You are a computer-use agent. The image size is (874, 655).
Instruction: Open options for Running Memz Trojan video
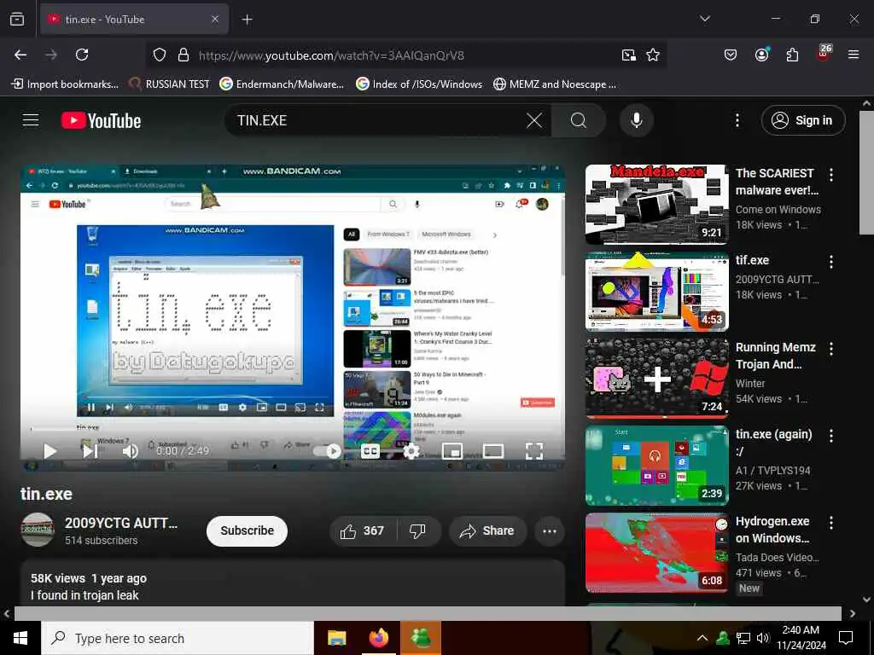pos(831,349)
